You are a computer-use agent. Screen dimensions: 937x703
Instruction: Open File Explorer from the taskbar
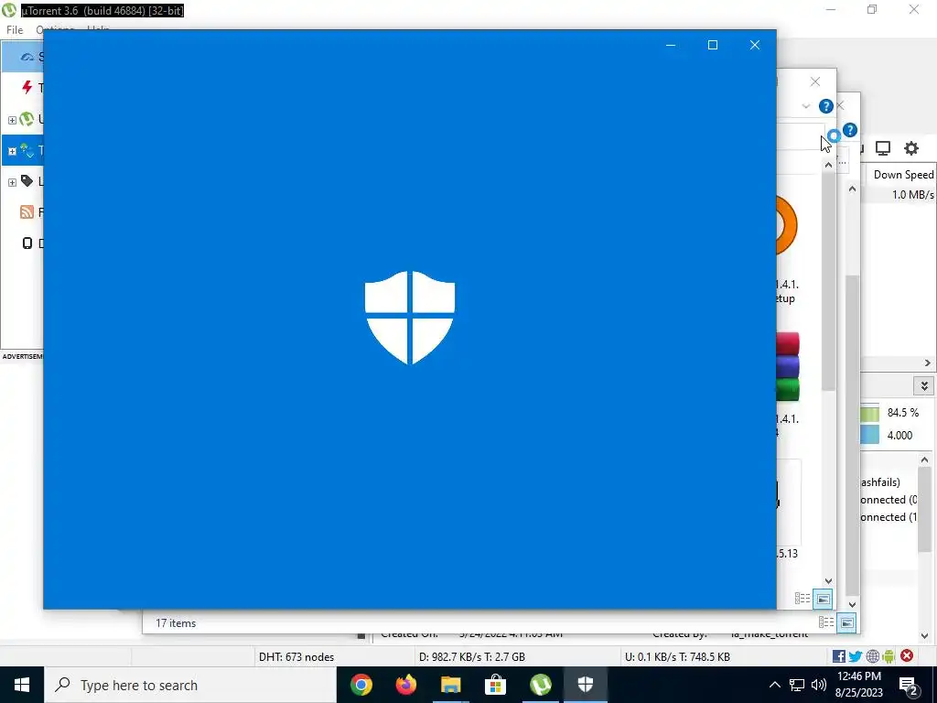pos(450,685)
